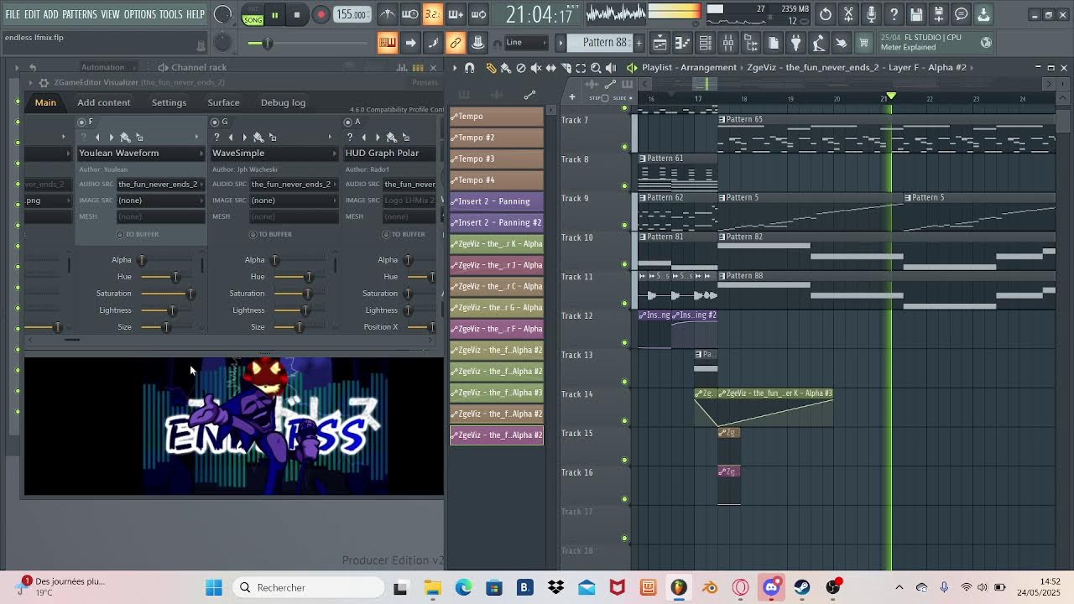Enable layer A radio toggle

click(348, 122)
